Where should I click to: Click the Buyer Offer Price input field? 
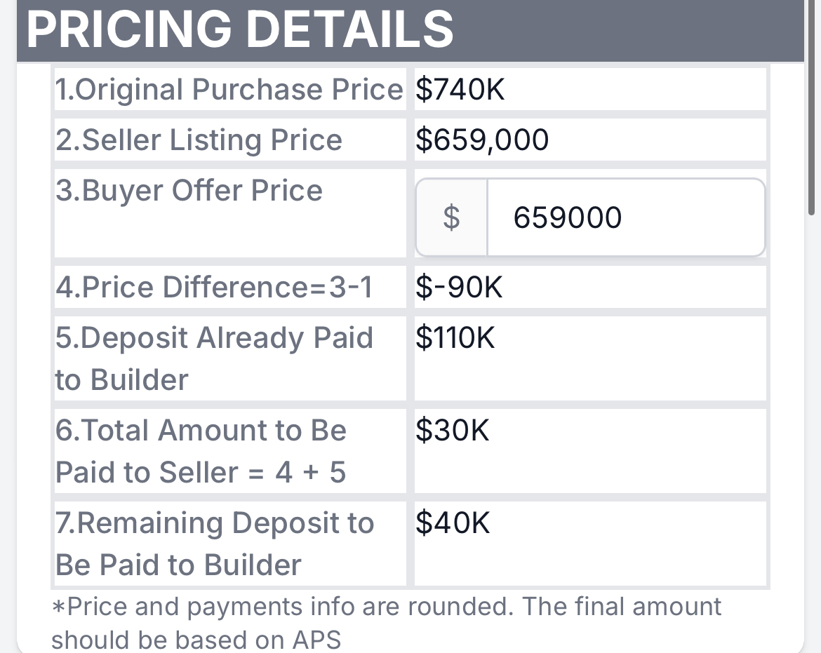tap(626, 217)
